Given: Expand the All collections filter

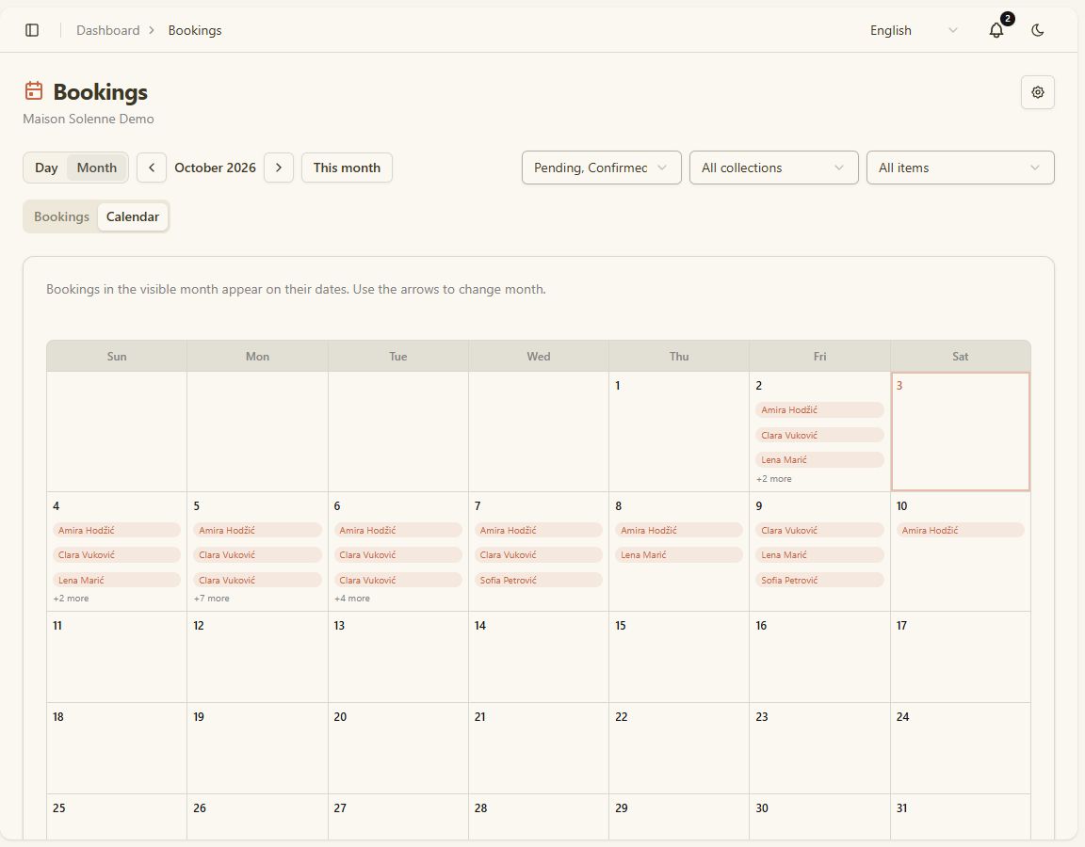Looking at the screenshot, I should point(773,168).
